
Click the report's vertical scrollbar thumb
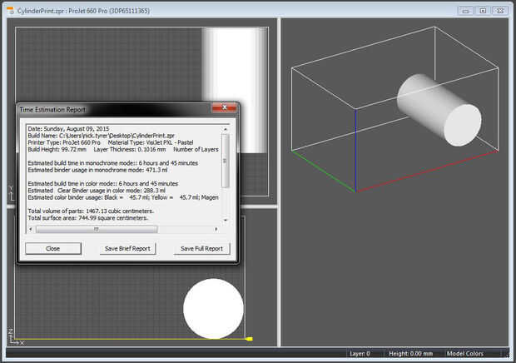[226, 161]
